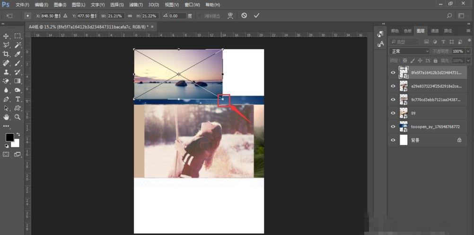Switch to warp mode in options bar
474x235 pixels.
(x=230, y=16)
